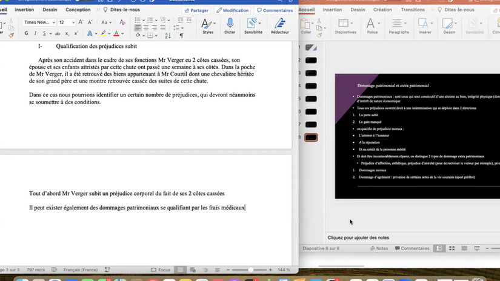Decrease font size with the small A
Image resolution: width=500 pixels, height=281 pixels.
pos(90,22)
